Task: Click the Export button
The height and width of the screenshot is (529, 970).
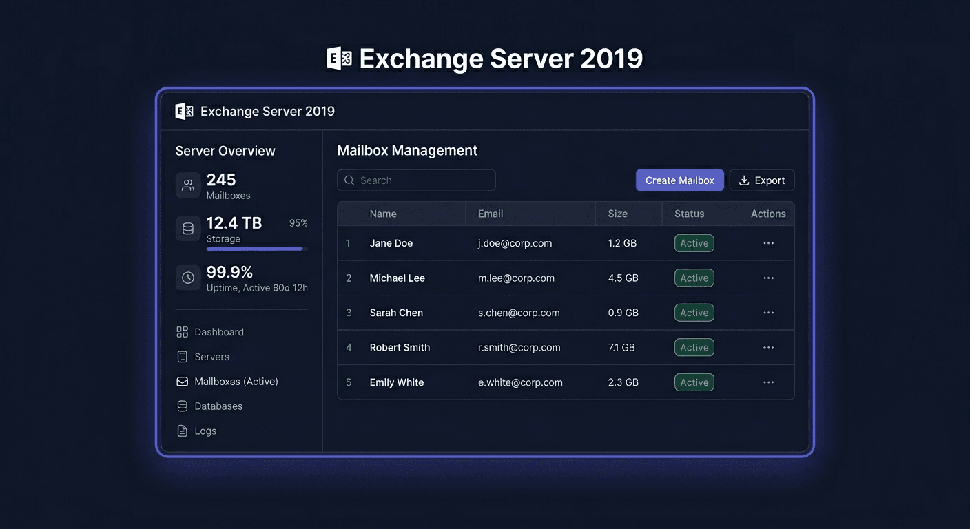Action: click(762, 180)
